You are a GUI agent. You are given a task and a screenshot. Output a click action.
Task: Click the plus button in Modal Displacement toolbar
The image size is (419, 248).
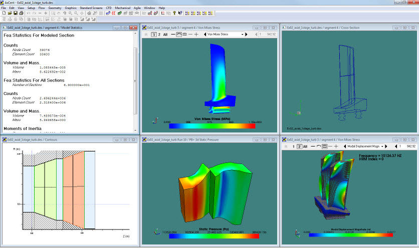336,146
